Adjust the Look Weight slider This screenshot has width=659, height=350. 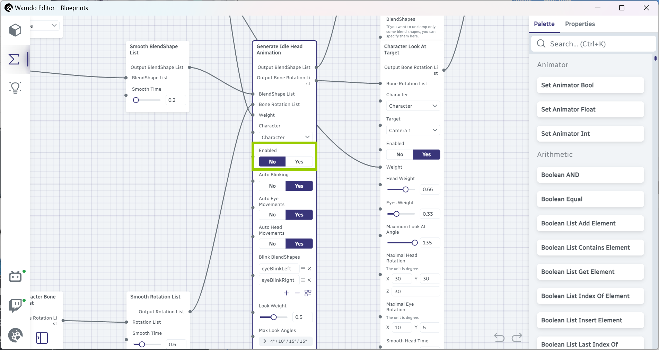(274, 317)
